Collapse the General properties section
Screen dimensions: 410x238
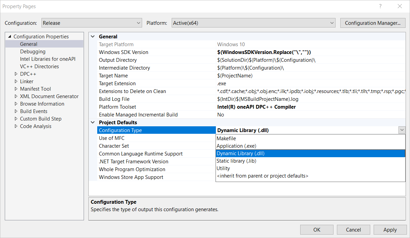coord(92,36)
